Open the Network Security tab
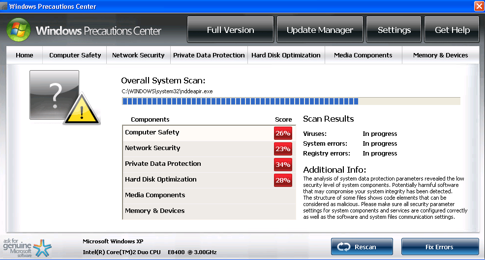485x260 pixels. (x=138, y=55)
